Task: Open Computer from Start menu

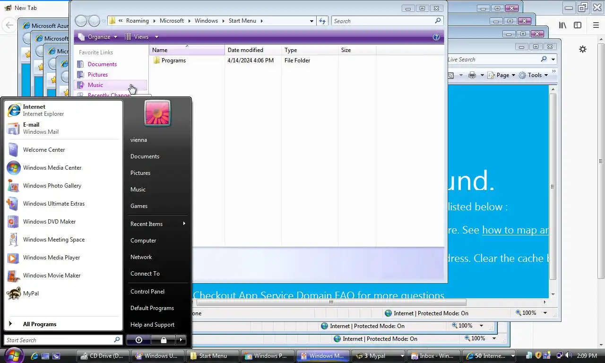Action: click(158, 241)
